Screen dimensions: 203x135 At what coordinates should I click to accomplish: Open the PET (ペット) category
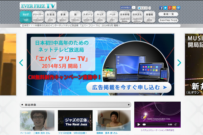[113, 17]
